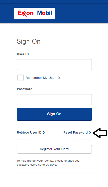
Task: Click the bold 'Password' field label
Action: point(25,89)
